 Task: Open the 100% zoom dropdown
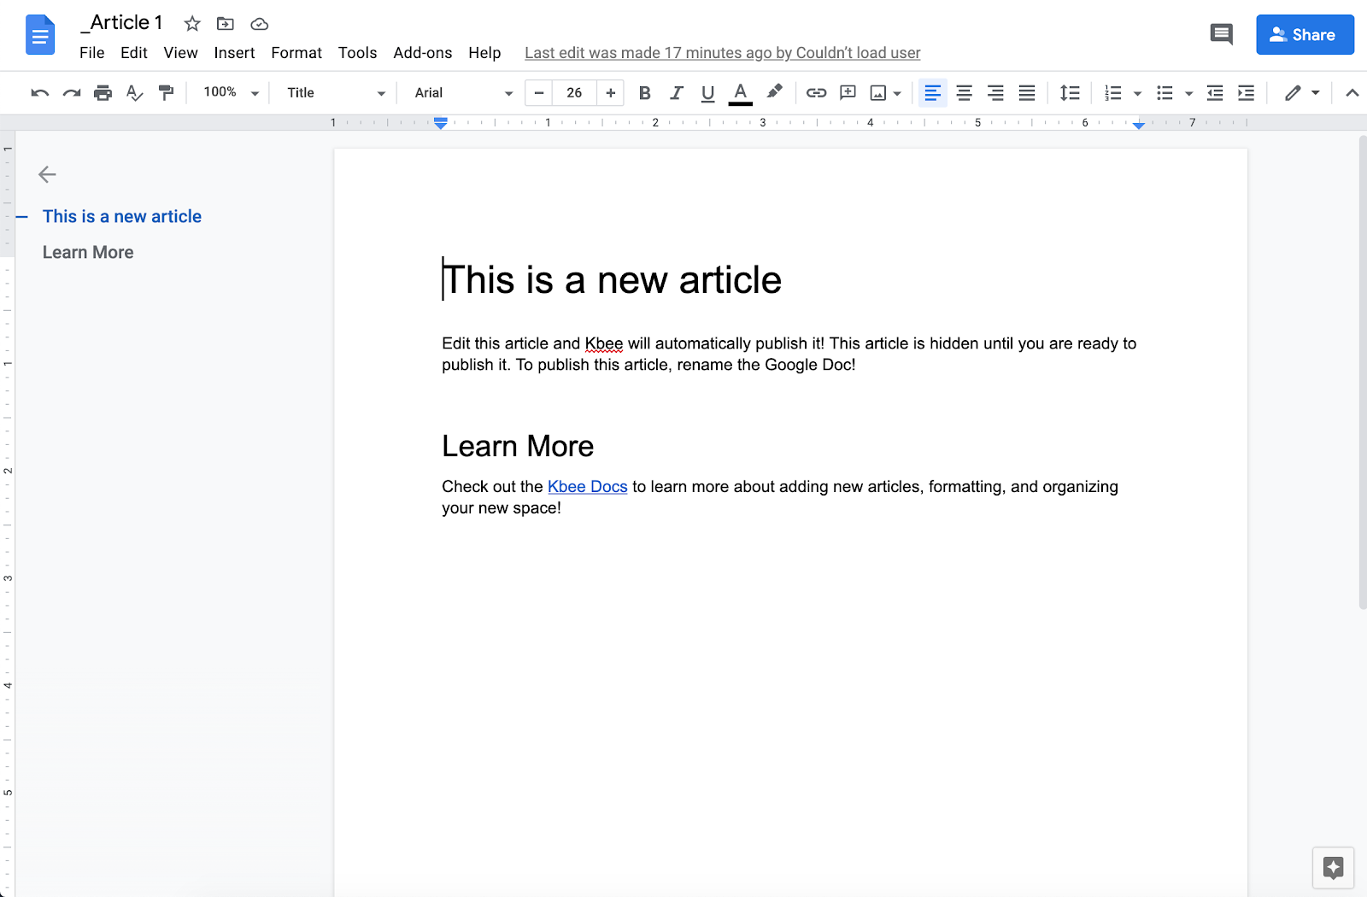(231, 92)
